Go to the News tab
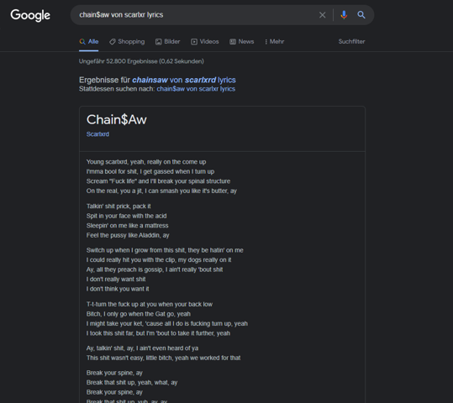Image resolution: width=453 pixels, height=403 pixels. tap(242, 42)
